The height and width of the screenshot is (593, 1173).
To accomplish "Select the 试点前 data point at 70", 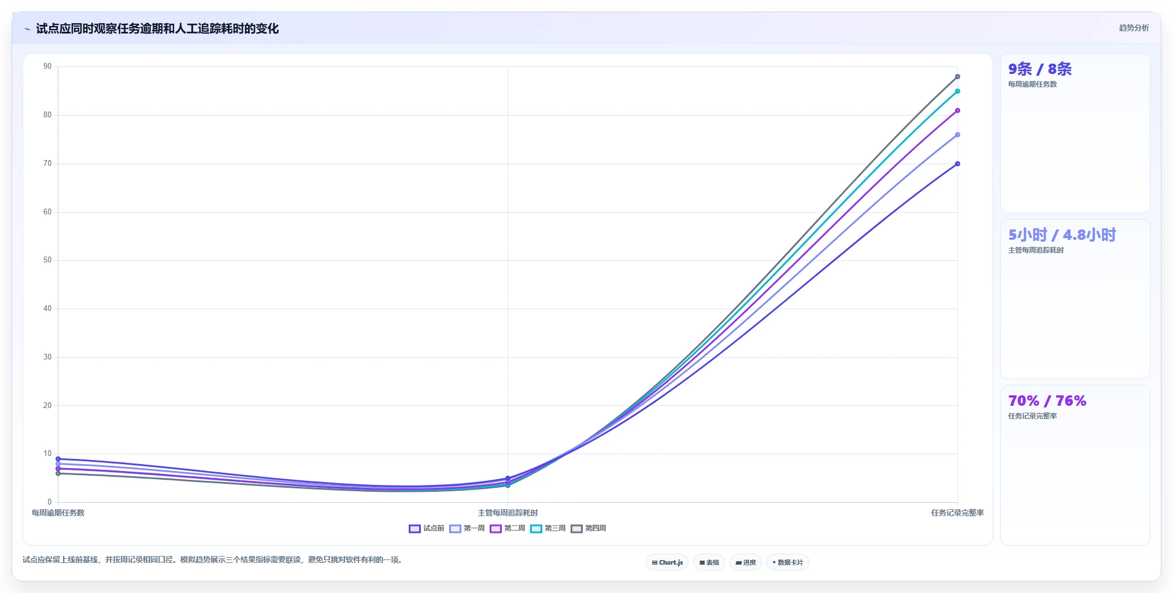I will (x=957, y=164).
